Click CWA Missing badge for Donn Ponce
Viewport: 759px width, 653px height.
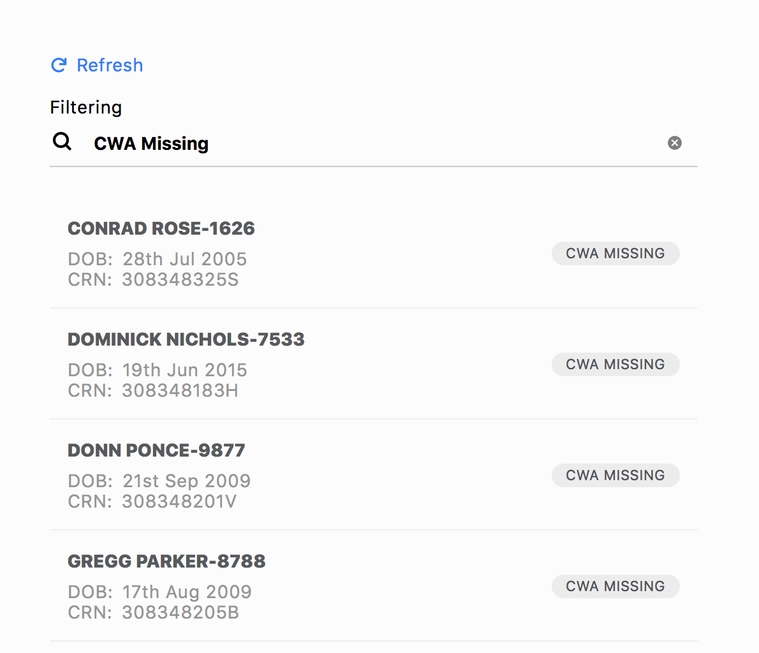[615, 475]
